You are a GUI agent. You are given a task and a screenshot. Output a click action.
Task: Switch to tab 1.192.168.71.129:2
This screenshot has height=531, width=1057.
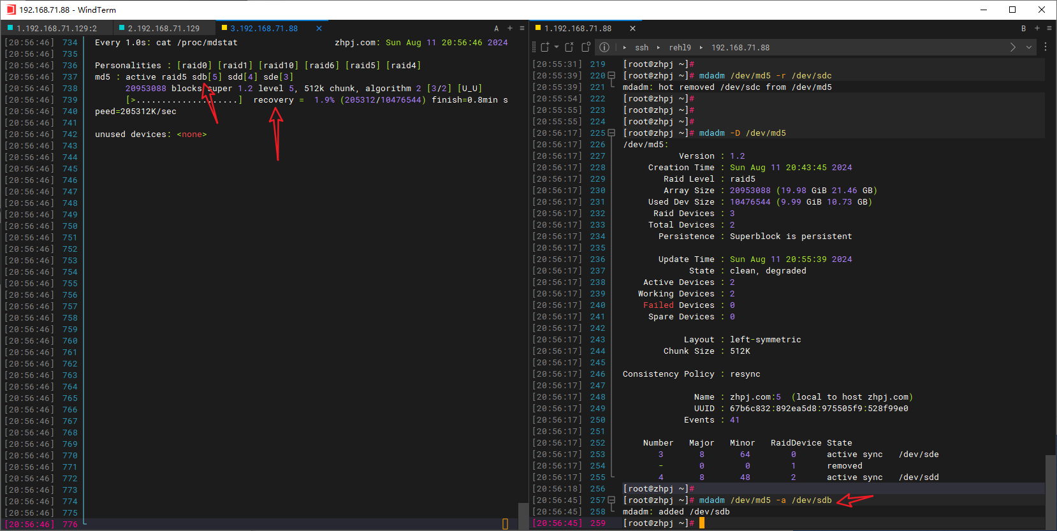pyautogui.click(x=57, y=29)
